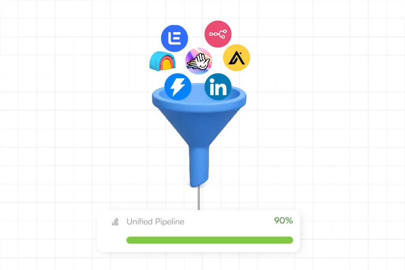Click the pink connected-nodes workflow icon
405x270 pixels.
(218, 34)
